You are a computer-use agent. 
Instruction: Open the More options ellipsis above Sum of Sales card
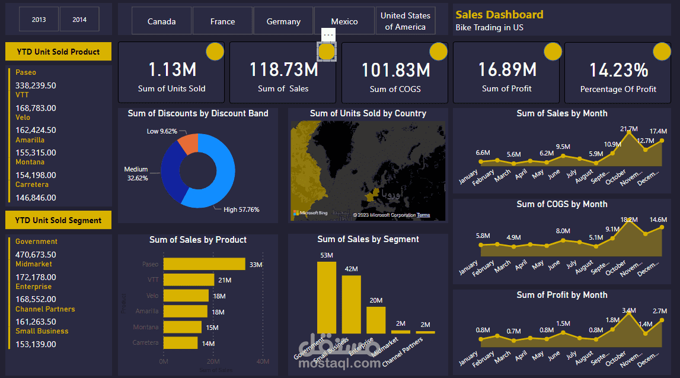[x=328, y=34]
